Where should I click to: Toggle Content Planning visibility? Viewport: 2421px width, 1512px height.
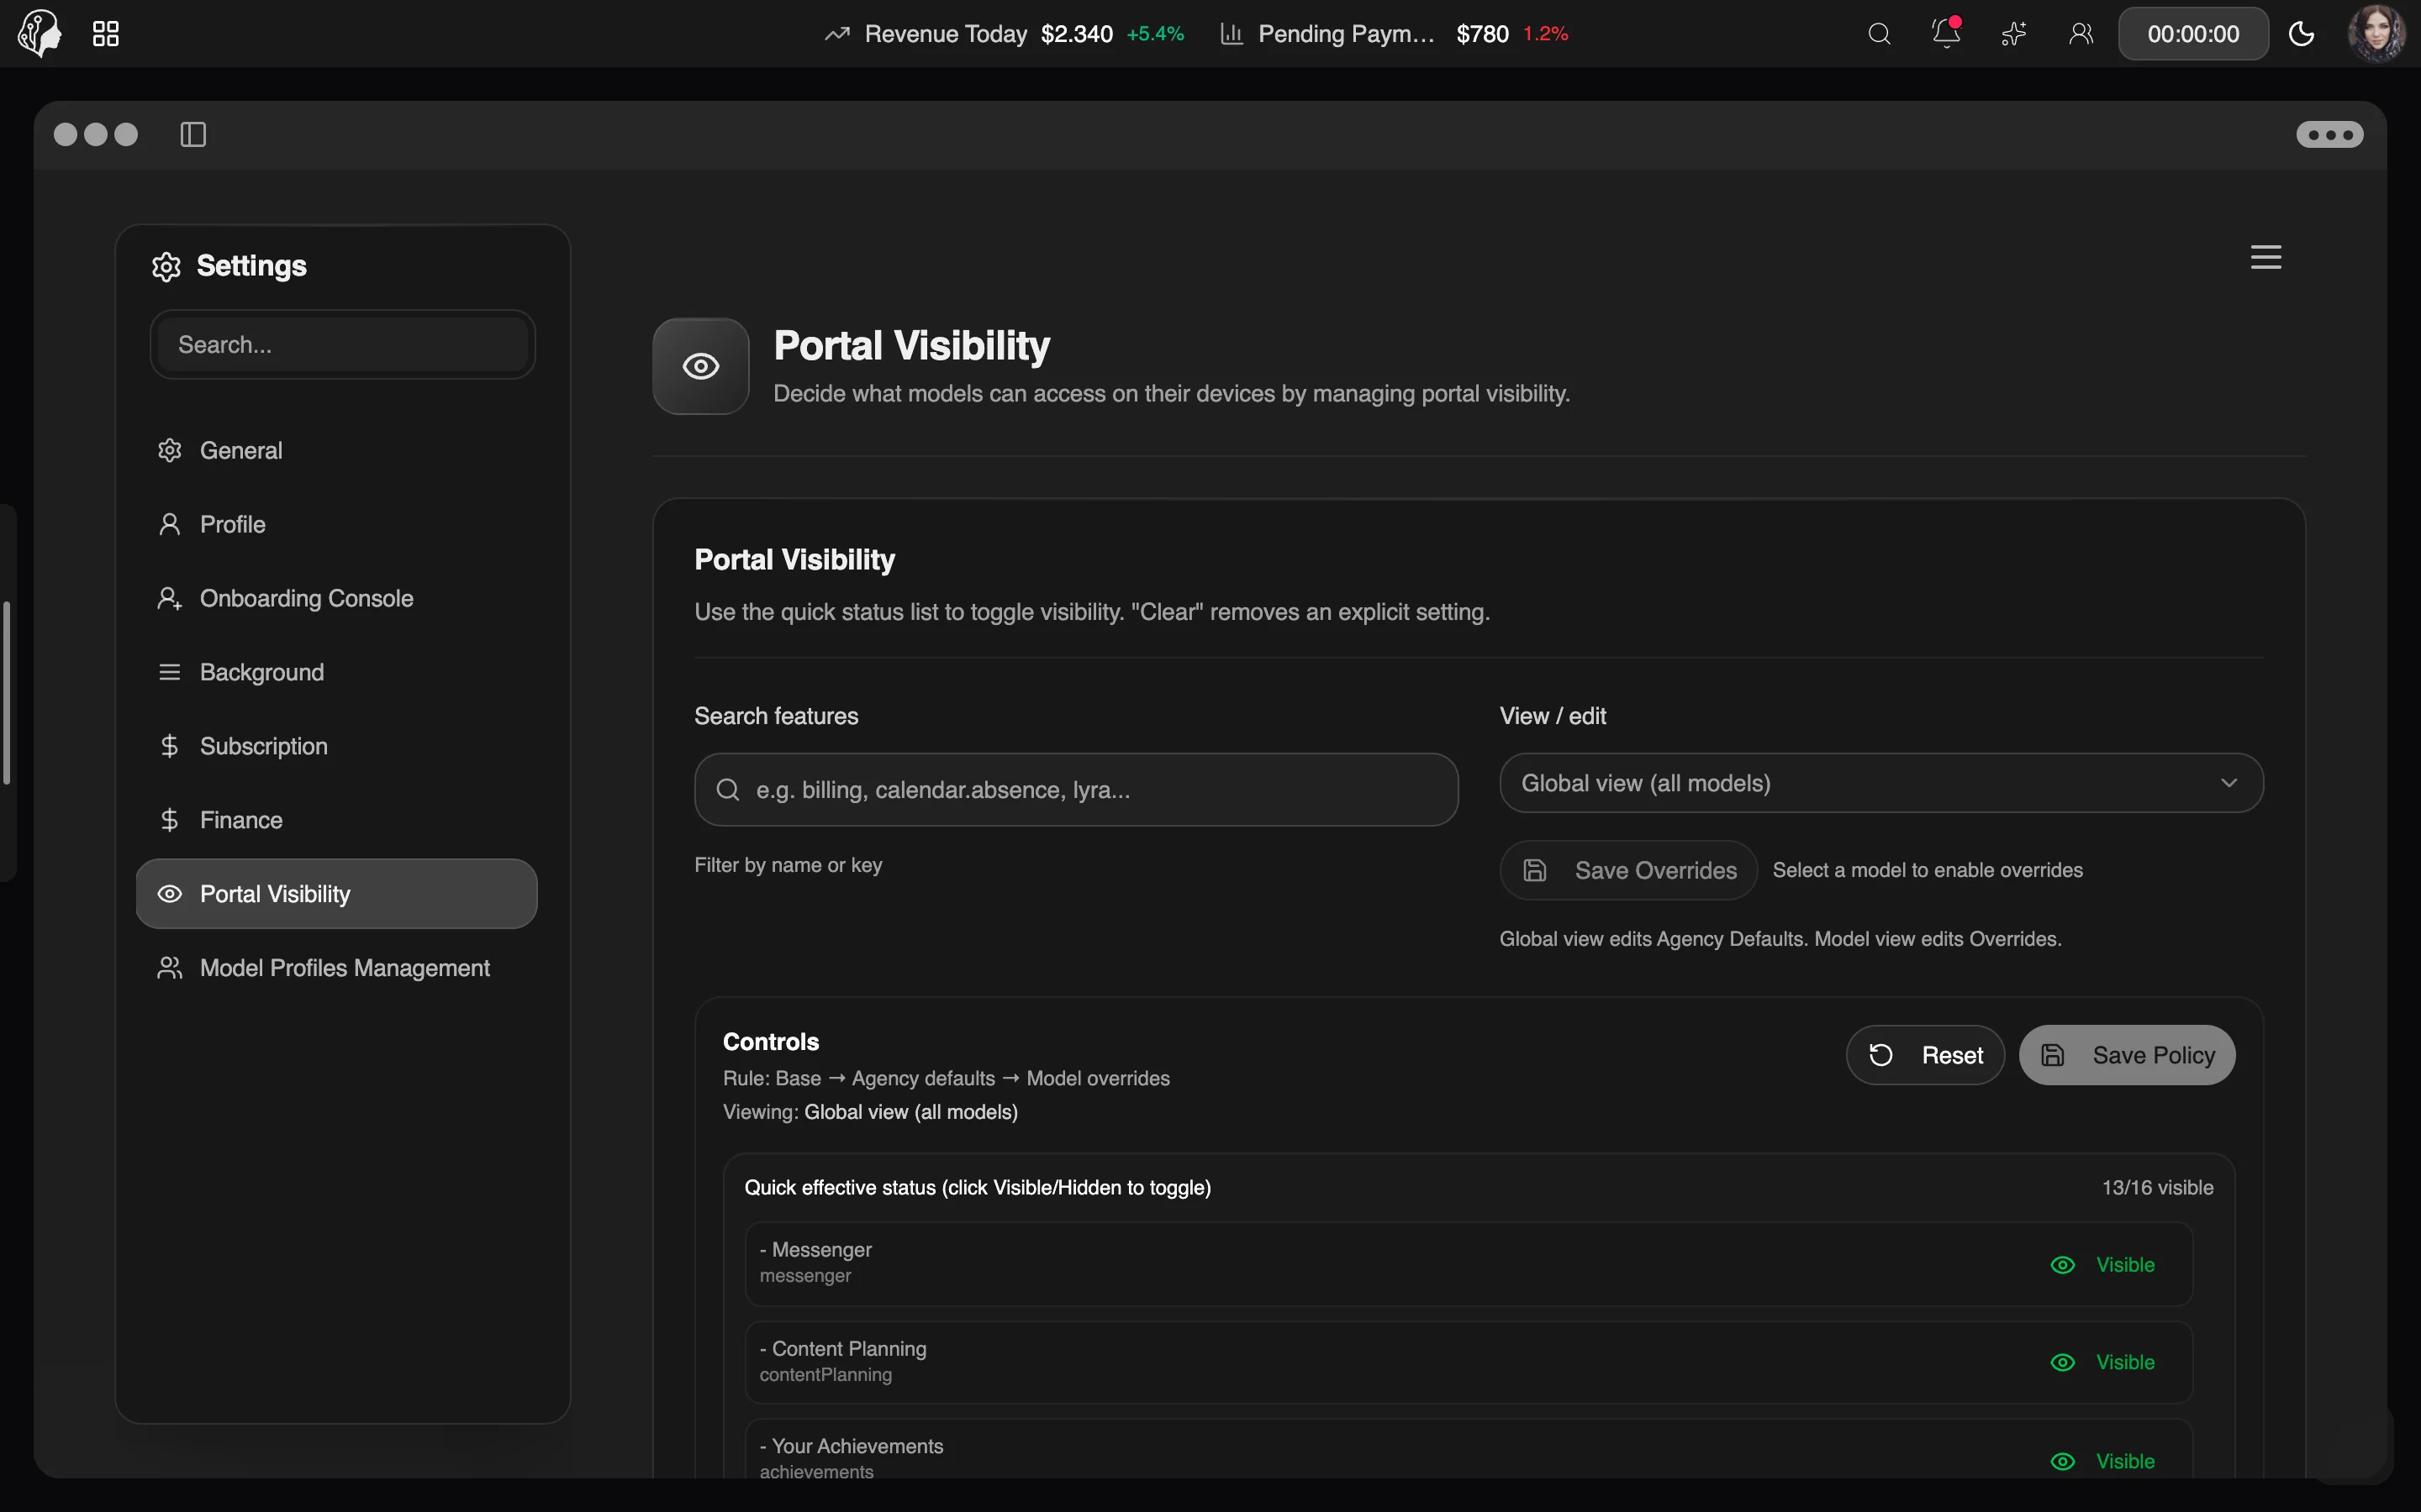2103,1362
